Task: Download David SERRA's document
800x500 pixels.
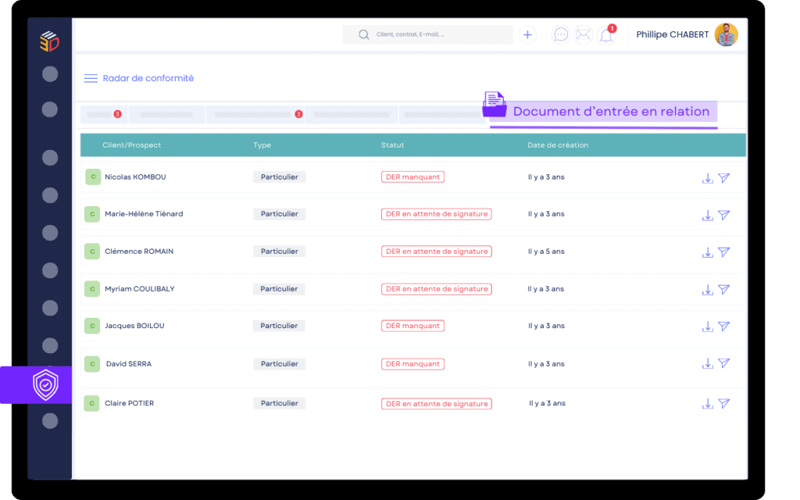Action: point(707,364)
